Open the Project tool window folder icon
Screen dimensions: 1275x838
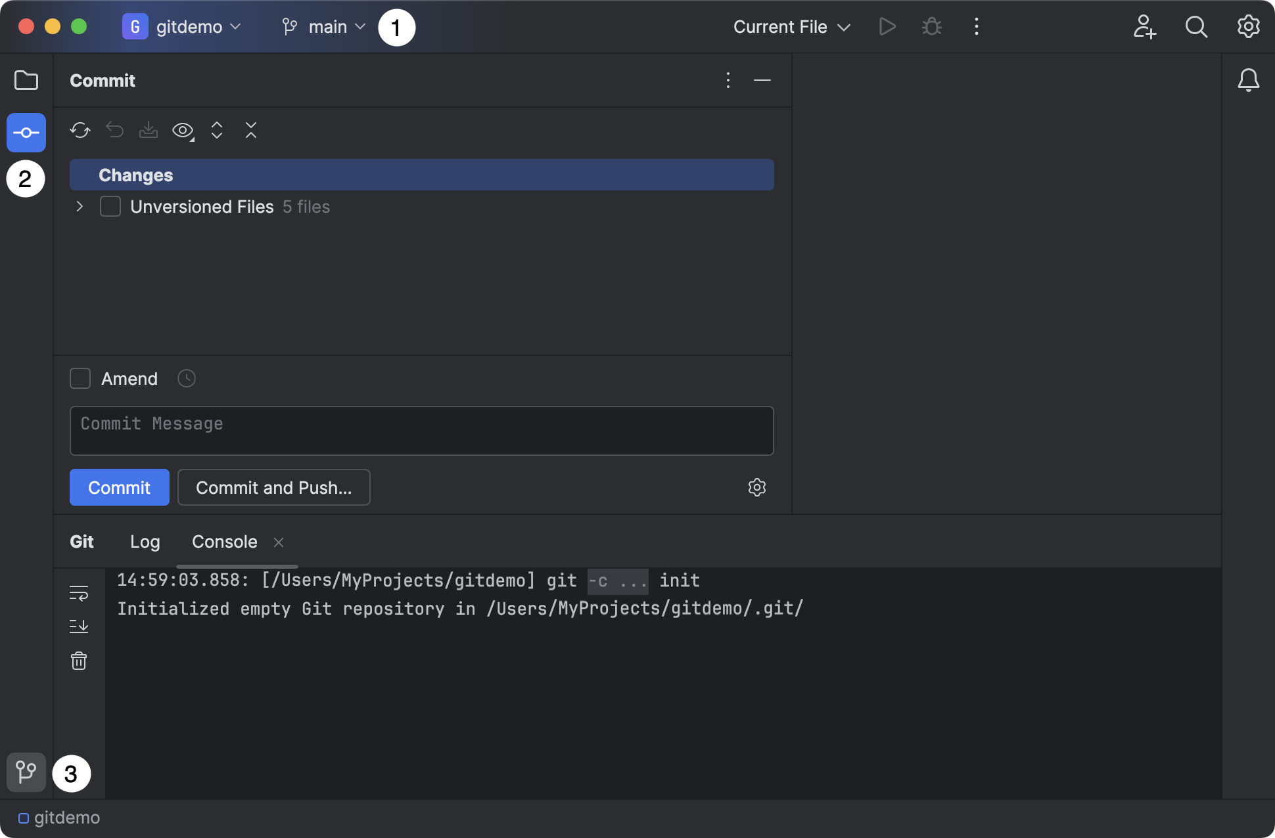pyautogui.click(x=26, y=80)
